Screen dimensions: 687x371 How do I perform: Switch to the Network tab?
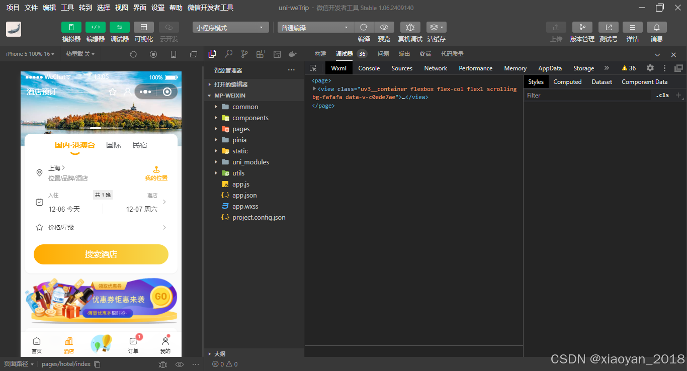(436, 68)
